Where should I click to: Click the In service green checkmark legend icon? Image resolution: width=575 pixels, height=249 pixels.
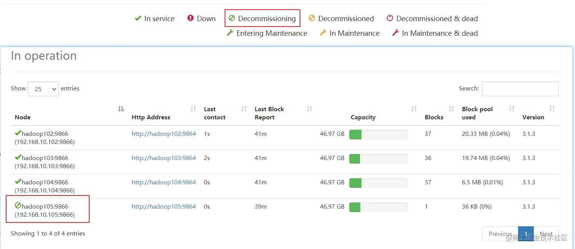[x=138, y=18]
